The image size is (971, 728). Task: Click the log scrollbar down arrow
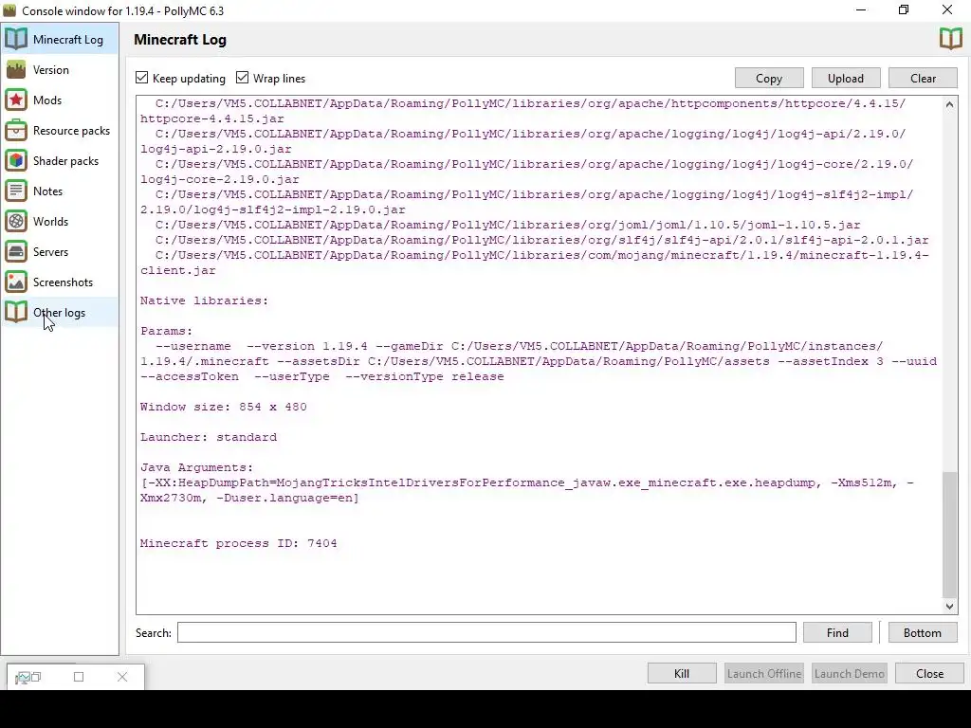[949, 607]
